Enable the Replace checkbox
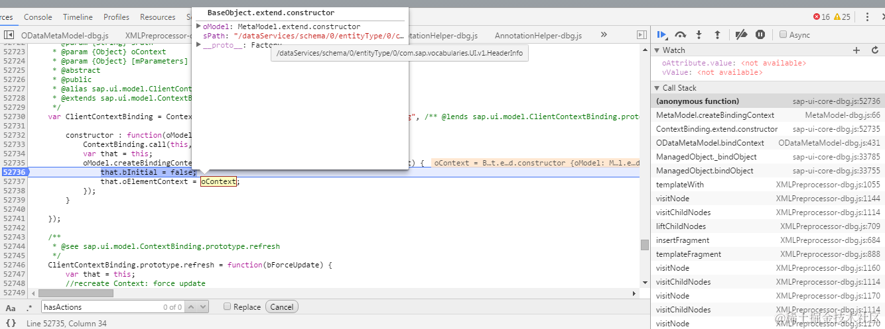 (x=227, y=307)
